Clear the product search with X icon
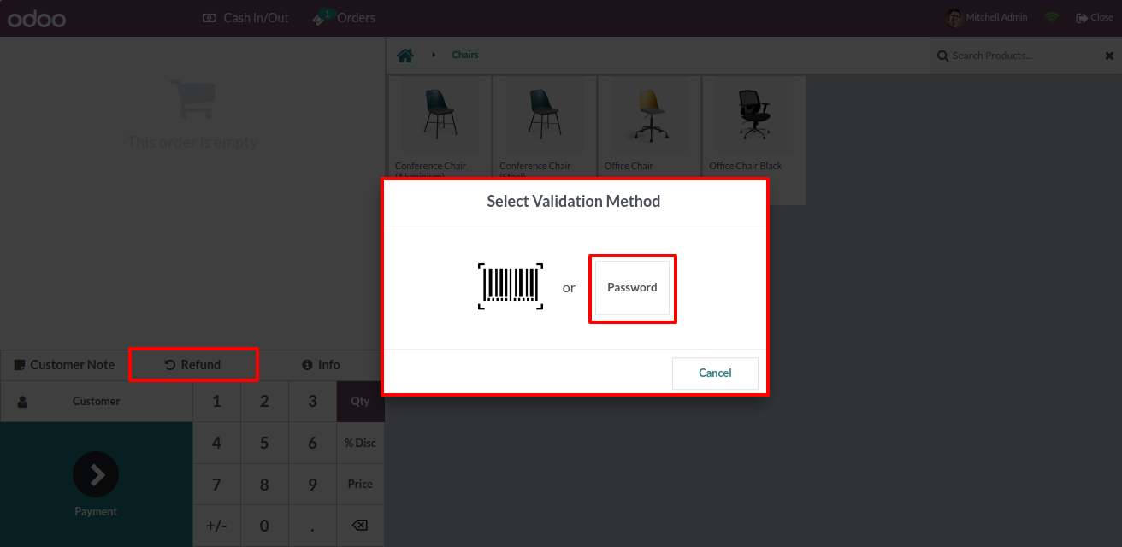Image resolution: width=1122 pixels, height=547 pixels. click(x=1109, y=56)
